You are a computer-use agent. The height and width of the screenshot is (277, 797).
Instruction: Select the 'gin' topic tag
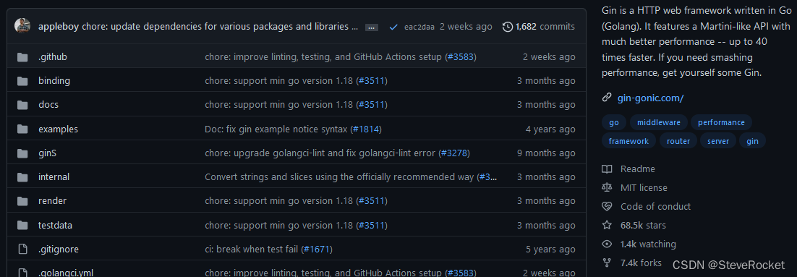pyautogui.click(x=753, y=141)
